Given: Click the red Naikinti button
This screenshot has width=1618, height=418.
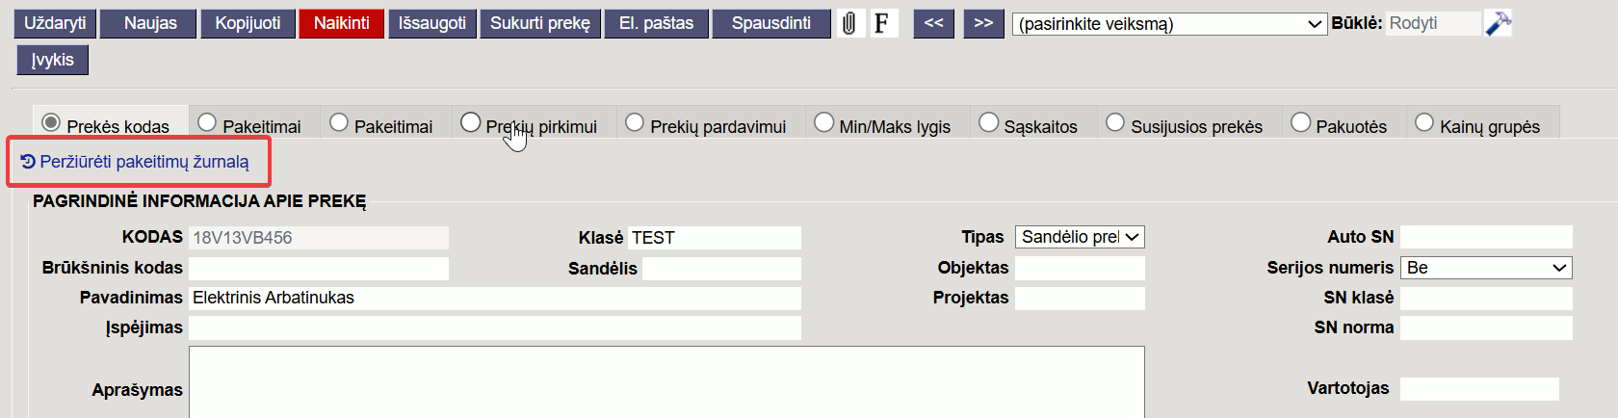Looking at the screenshot, I should [341, 23].
